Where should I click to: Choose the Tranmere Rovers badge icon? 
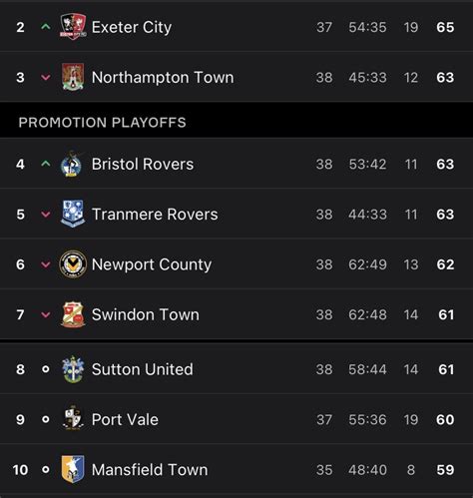coord(73,214)
